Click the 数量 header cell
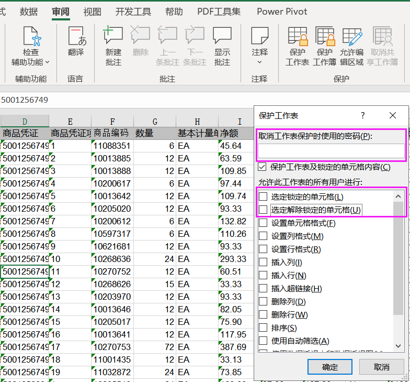Viewport: 410px width, 382px height. click(x=155, y=133)
